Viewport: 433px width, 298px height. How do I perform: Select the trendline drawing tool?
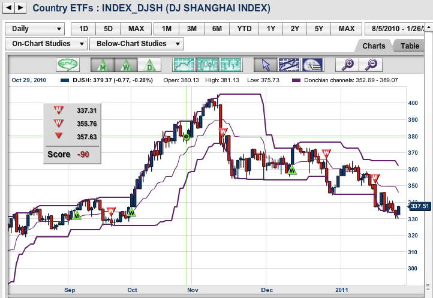pos(288,64)
